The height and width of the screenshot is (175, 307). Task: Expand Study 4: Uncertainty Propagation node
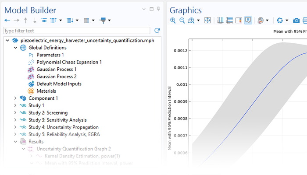click(x=15, y=127)
